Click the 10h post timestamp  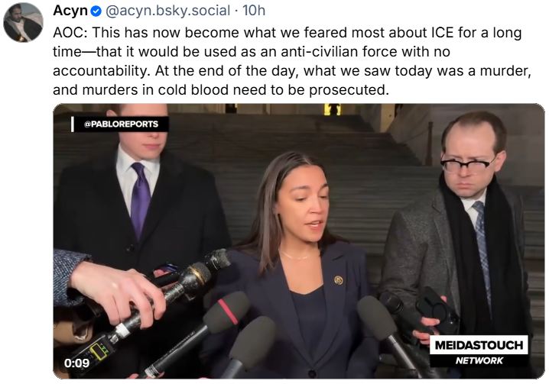254,11
